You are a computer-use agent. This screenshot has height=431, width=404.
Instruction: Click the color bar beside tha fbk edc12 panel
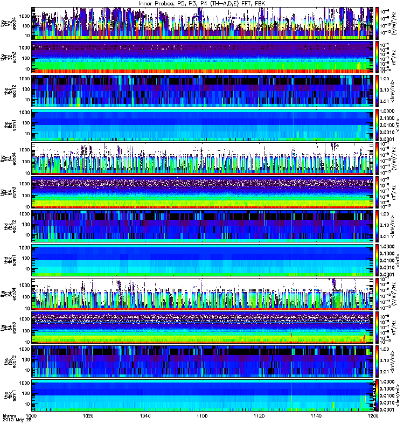point(377,91)
